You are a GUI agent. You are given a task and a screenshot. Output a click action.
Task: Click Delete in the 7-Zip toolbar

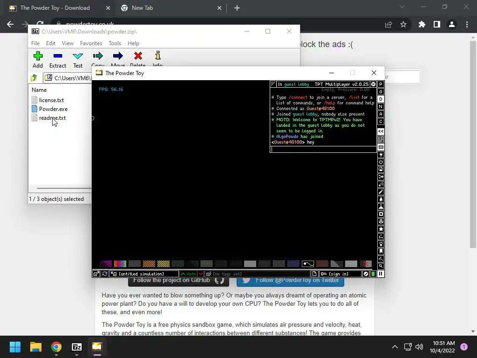(138, 59)
